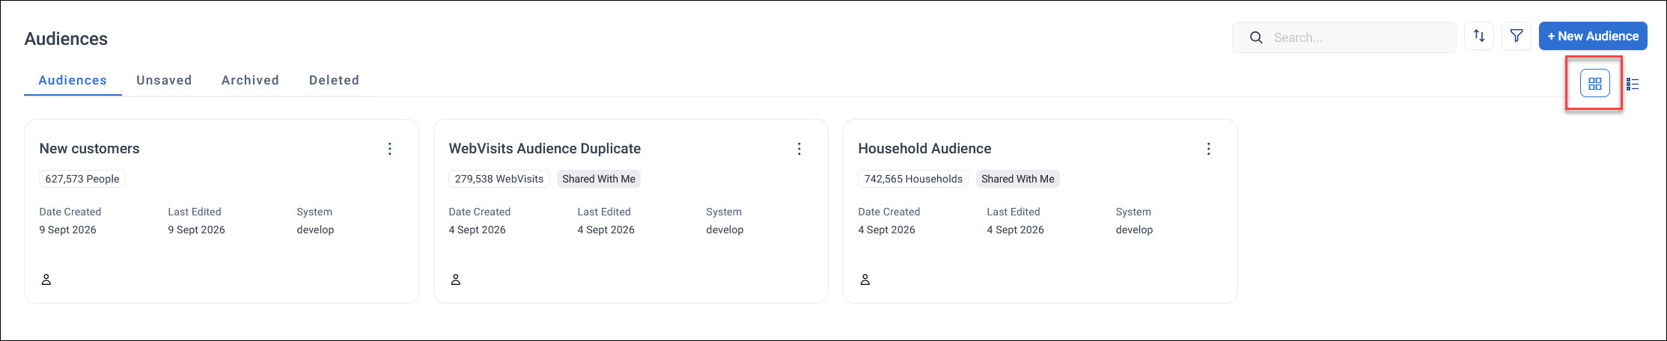Click the 627,573 People badge
This screenshot has width=1667, height=341.
tap(82, 179)
